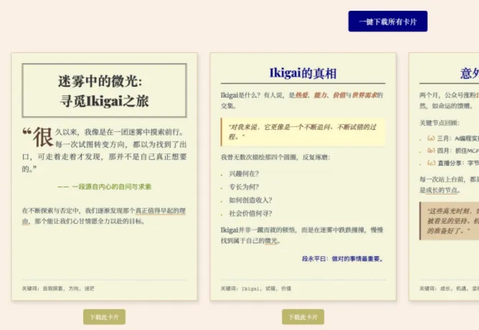The width and height of the screenshot is (479, 330).
Task: Select the bullet item 兴趣何在?
Action: click(x=244, y=173)
